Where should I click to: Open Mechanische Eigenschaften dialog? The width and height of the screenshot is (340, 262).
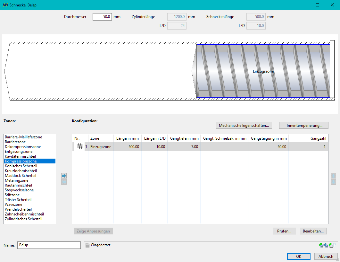click(x=244, y=125)
